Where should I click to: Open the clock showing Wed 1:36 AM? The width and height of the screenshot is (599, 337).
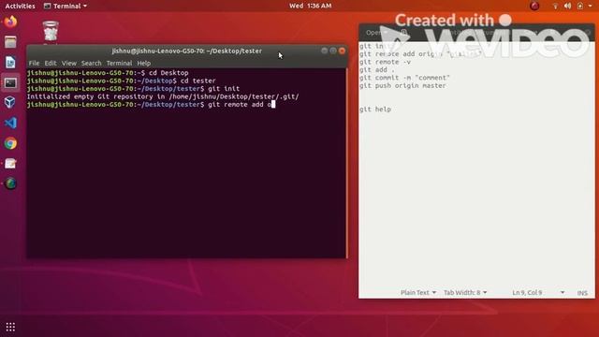coord(310,6)
